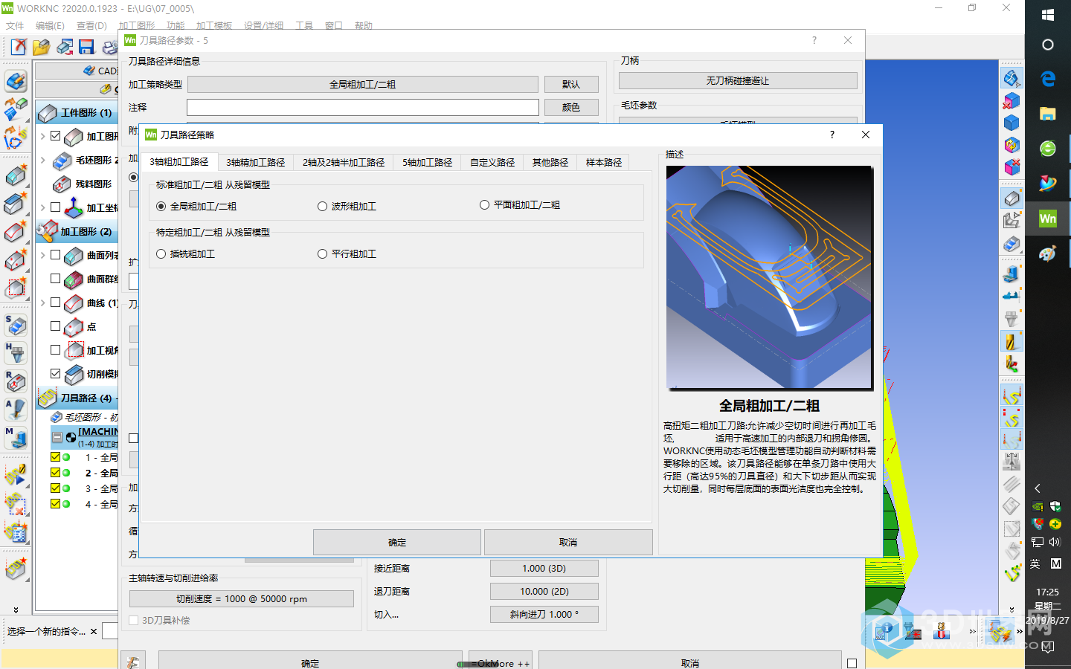Select the 平面粗加工/二粗 radio button
The height and width of the screenshot is (669, 1071).
484,205
